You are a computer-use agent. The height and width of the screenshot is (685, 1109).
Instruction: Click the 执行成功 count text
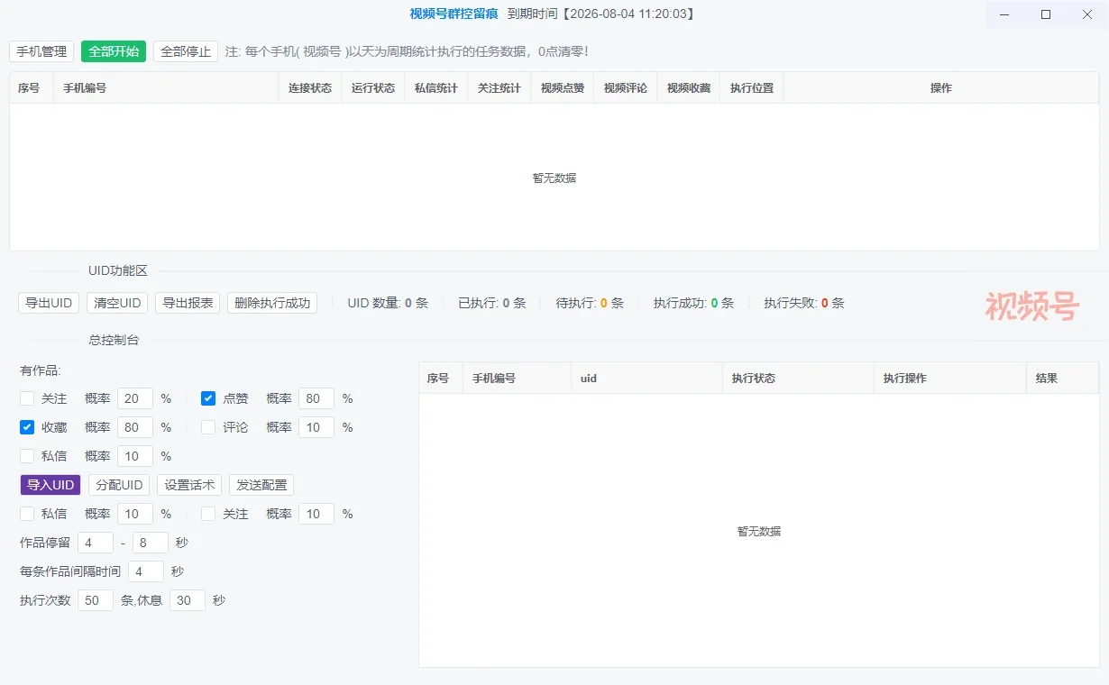693,303
